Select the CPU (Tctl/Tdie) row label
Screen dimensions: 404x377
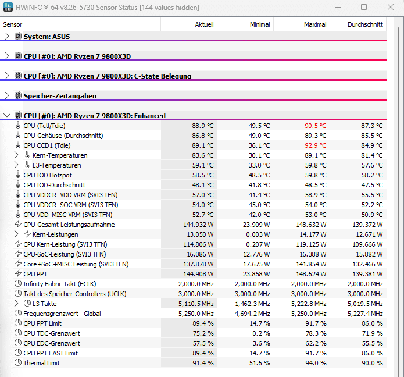pos(44,126)
